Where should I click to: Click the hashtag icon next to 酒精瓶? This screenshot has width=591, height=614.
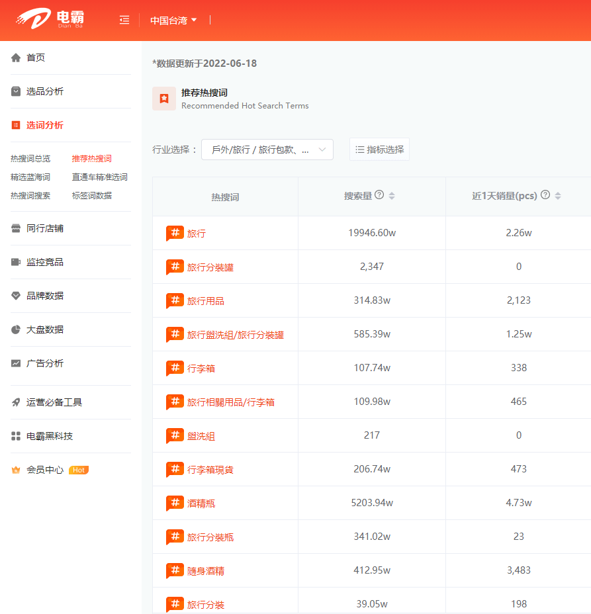click(x=175, y=504)
